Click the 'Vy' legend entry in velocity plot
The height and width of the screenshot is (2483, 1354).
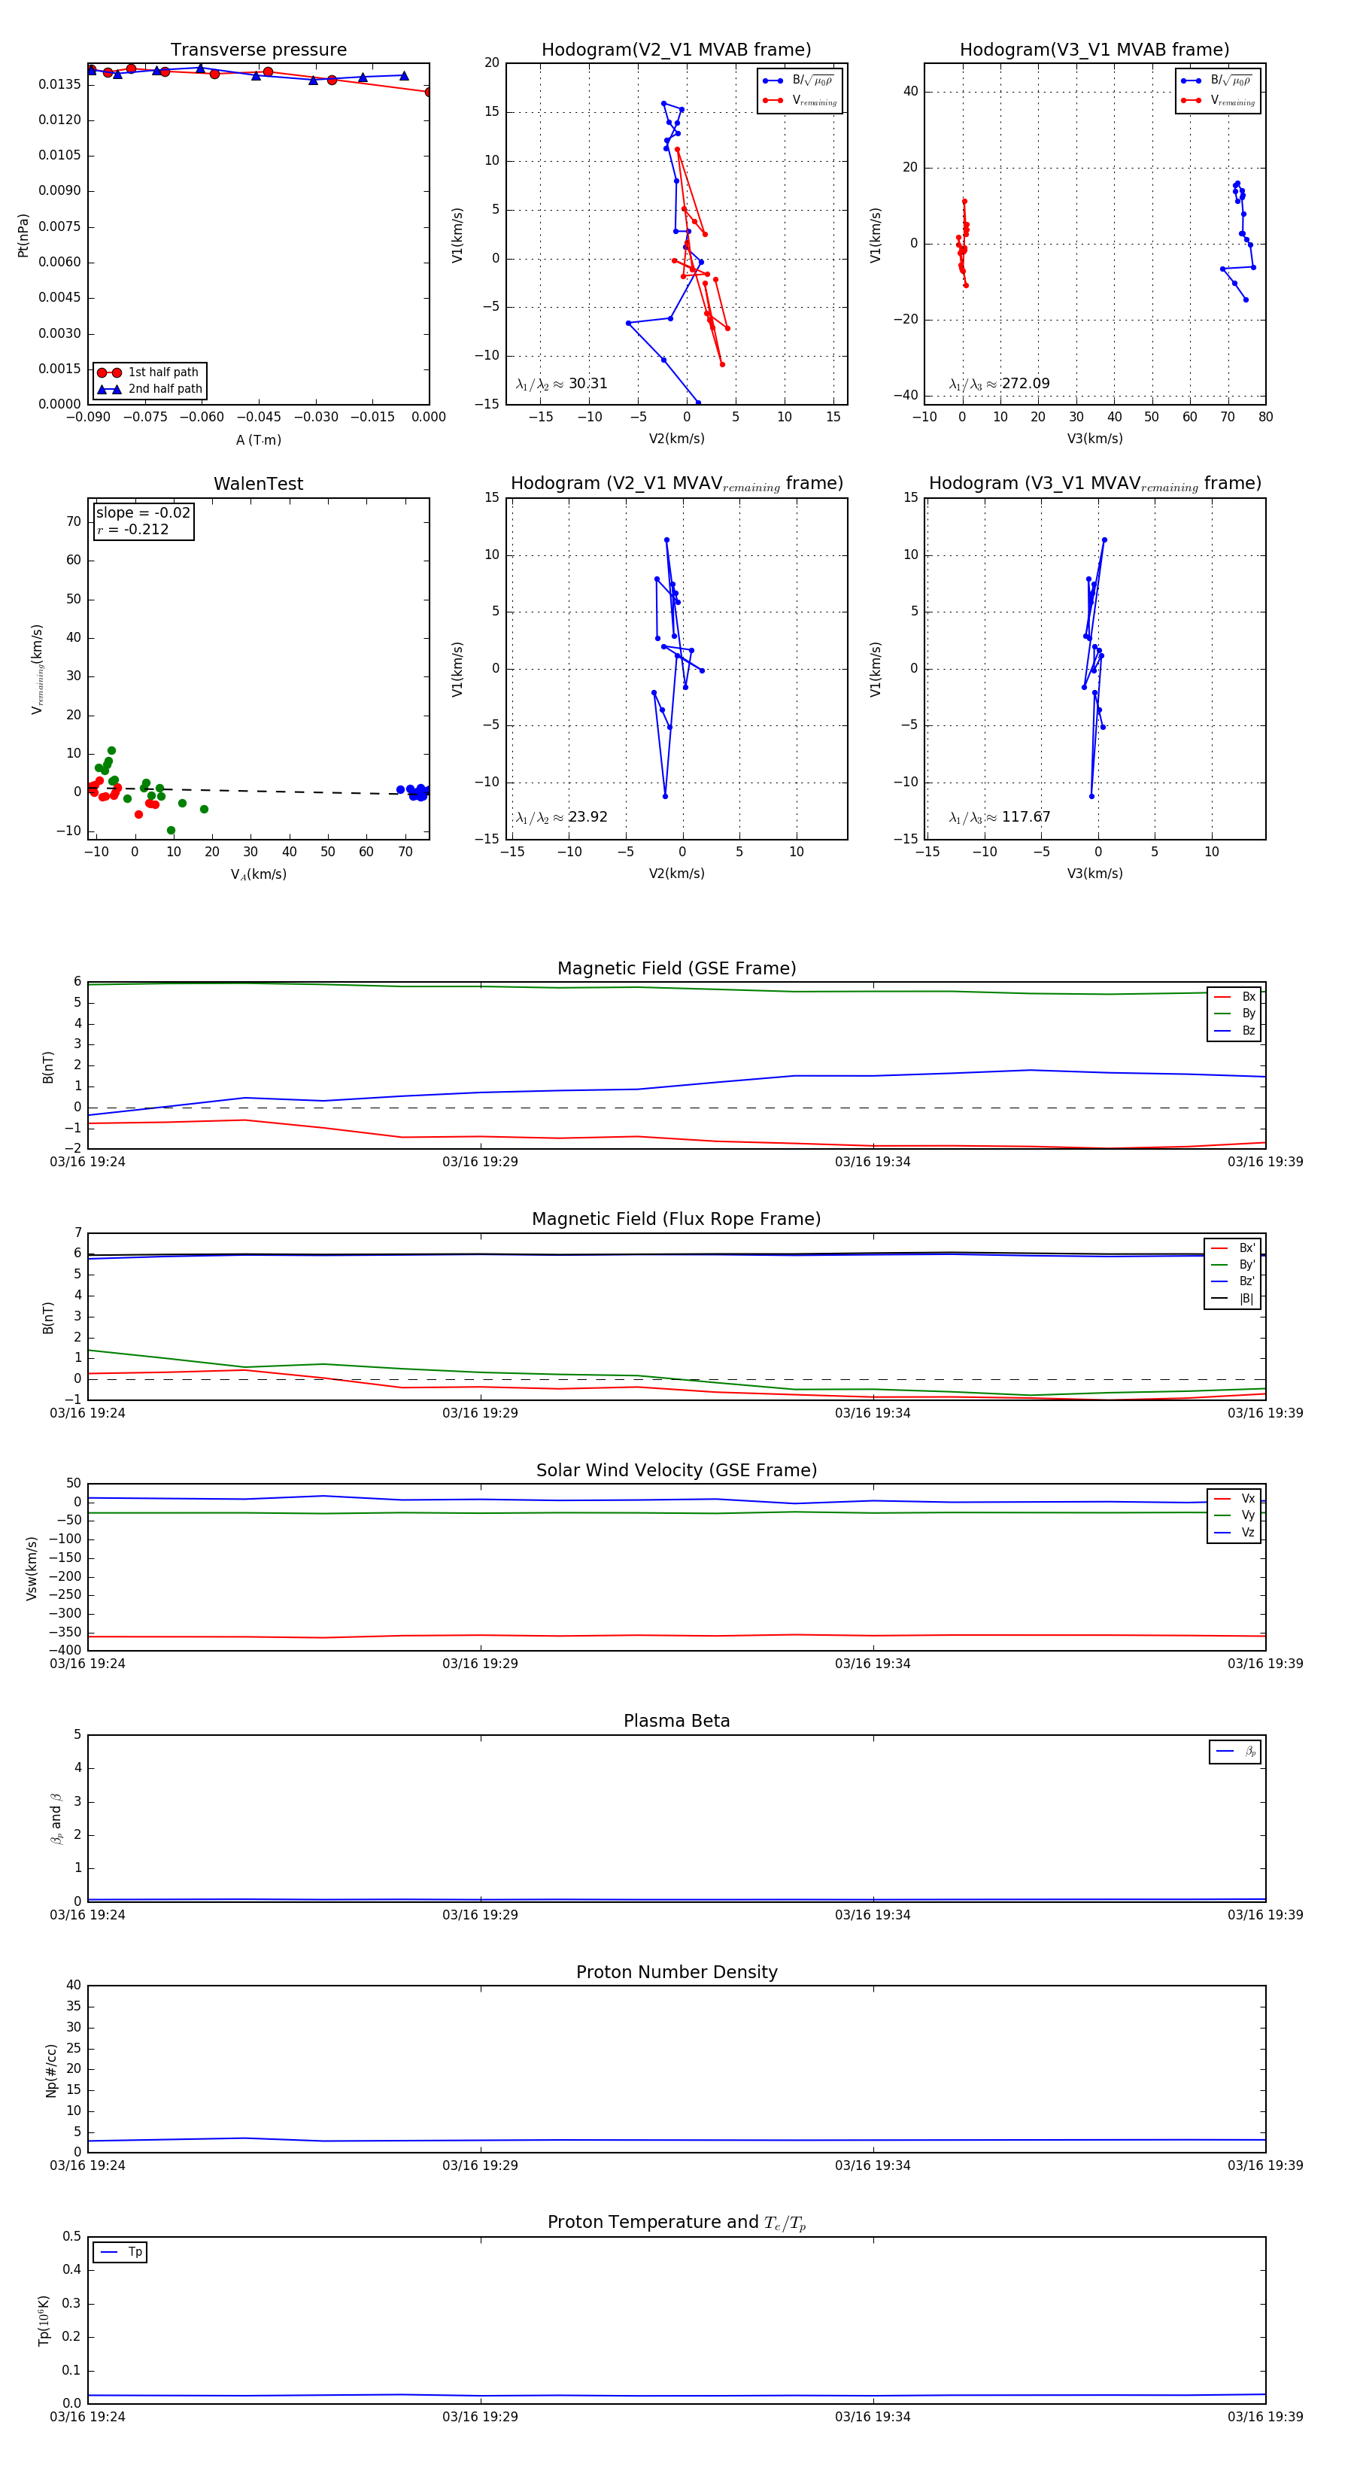[1234, 1515]
